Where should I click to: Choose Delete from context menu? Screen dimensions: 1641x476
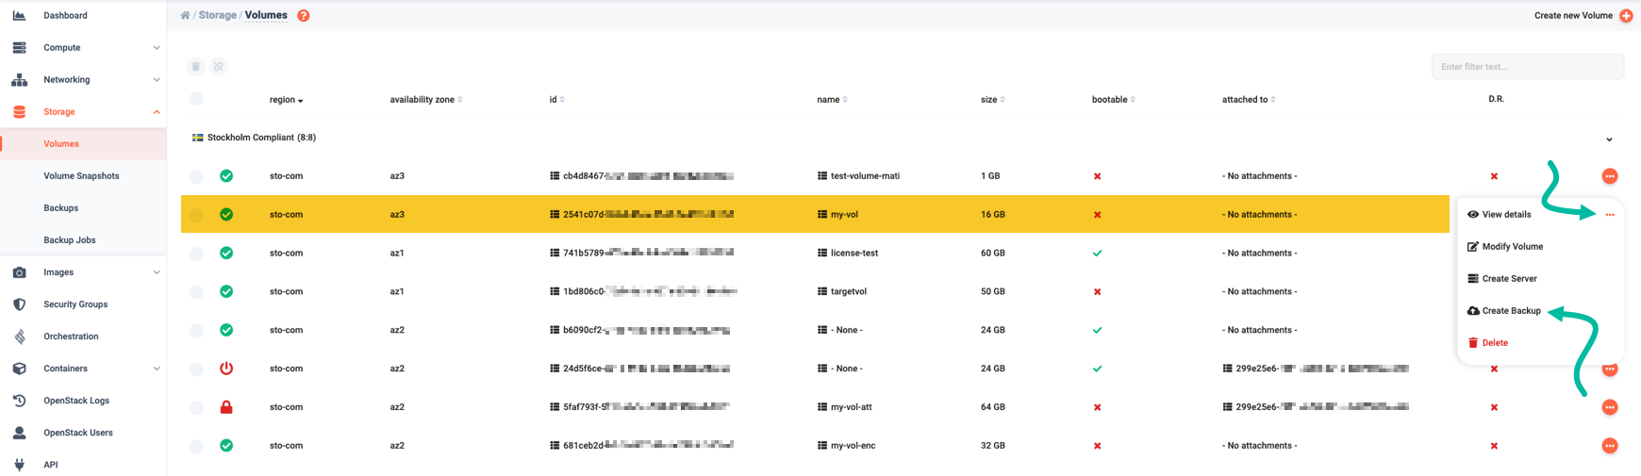click(x=1488, y=343)
